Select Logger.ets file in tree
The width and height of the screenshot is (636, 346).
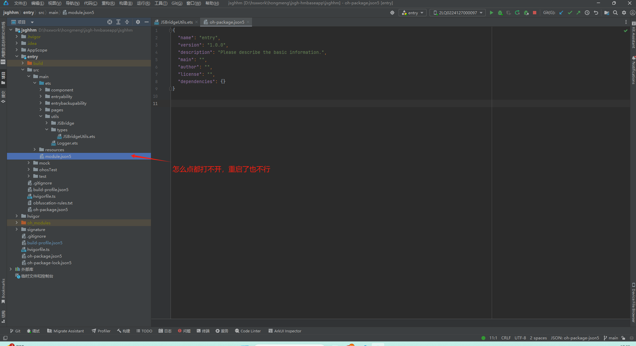pos(67,143)
